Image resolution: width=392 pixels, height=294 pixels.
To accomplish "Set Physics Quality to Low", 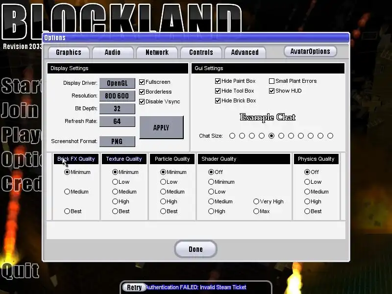I will point(307,182).
